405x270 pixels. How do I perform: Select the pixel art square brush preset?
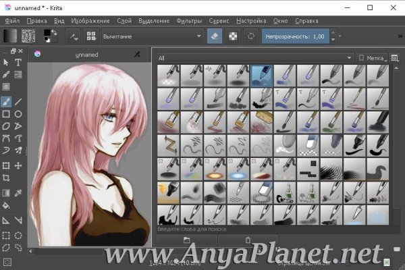(x=308, y=169)
